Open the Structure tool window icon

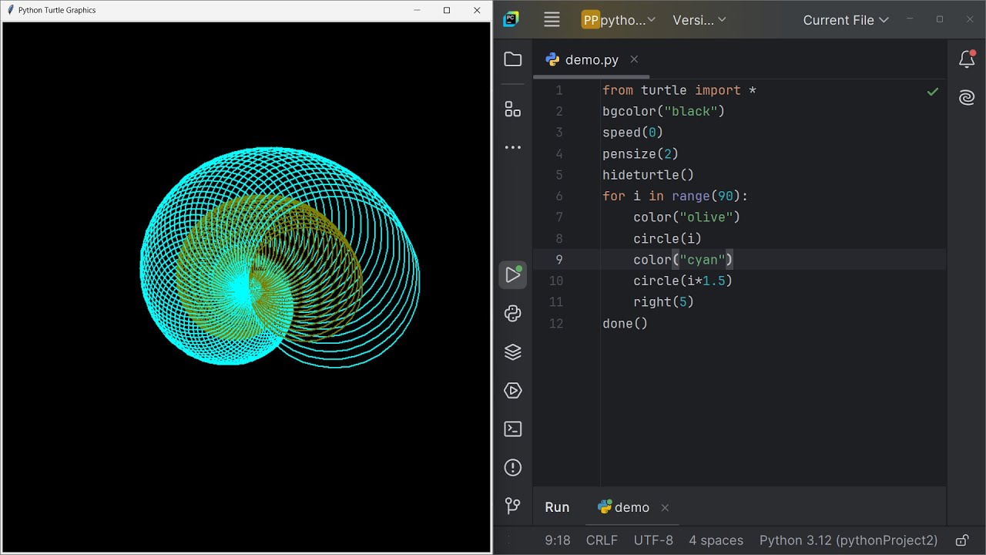coord(513,109)
